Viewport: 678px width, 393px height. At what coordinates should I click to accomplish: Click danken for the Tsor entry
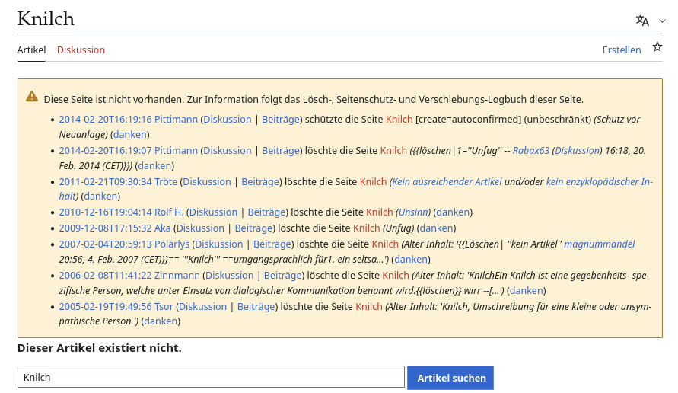[x=161, y=321]
